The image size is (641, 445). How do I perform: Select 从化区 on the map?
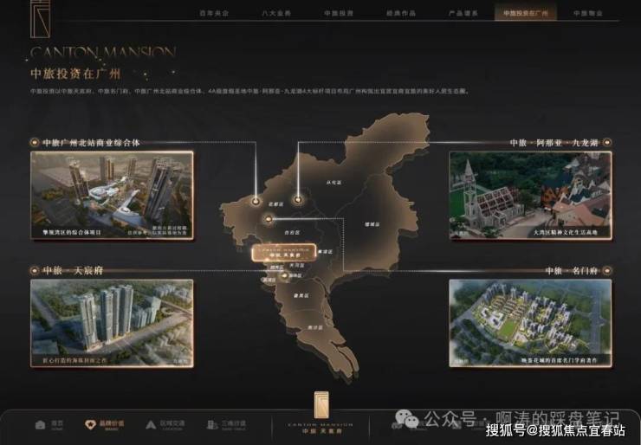(x=333, y=183)
